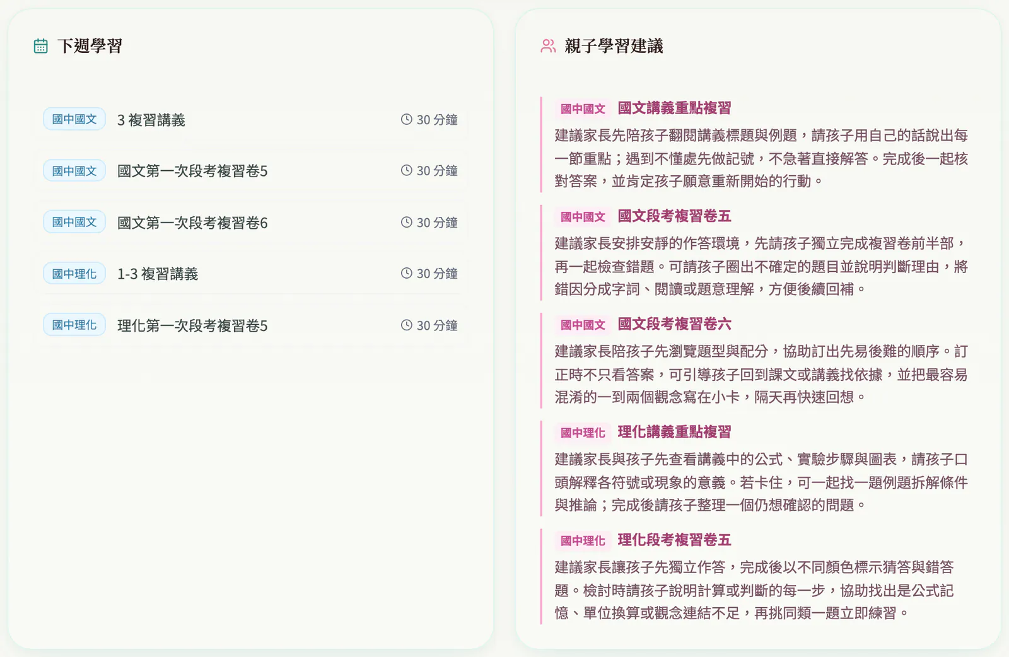Click the 30 分鐘 duration for 國文第一次段考複習卷6
This screenshot has height=657, width=1009.
point(437,222)
